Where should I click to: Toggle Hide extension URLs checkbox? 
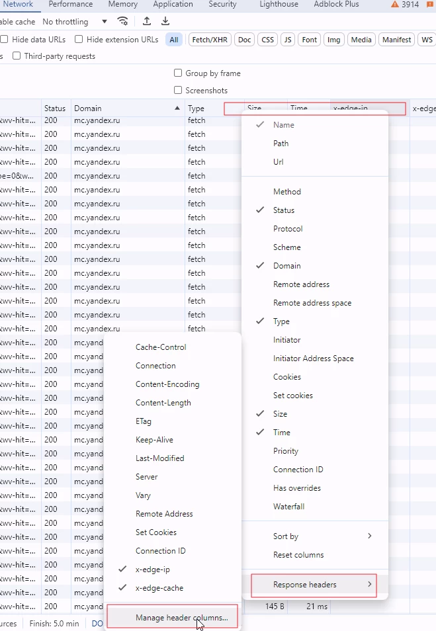(x=79, y=40)
